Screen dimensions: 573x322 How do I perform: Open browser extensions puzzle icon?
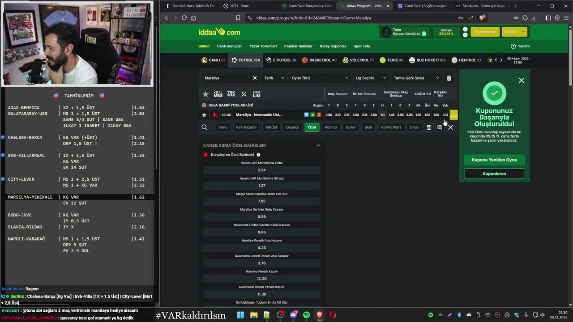tap(525, 18)
